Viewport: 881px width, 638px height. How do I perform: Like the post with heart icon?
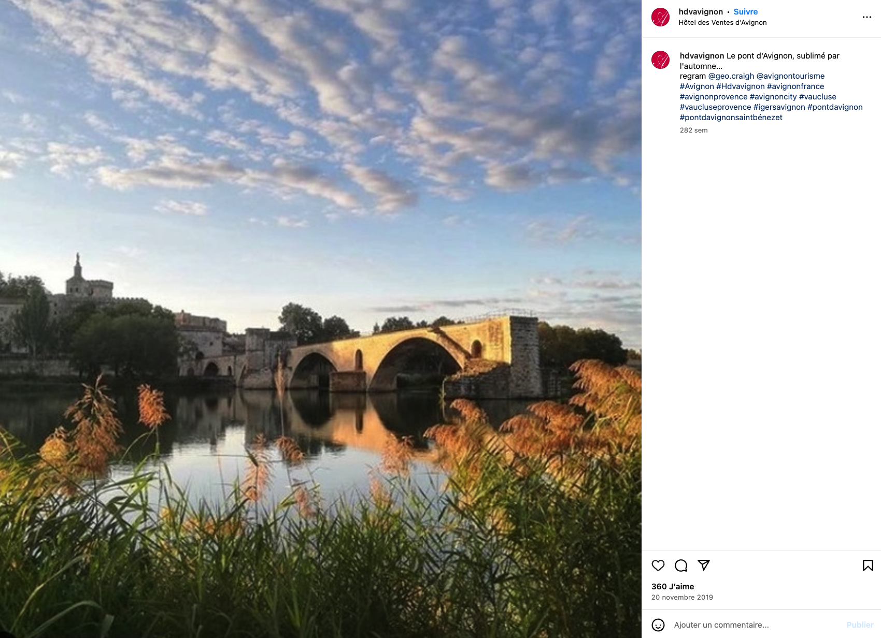pos(658,565)
